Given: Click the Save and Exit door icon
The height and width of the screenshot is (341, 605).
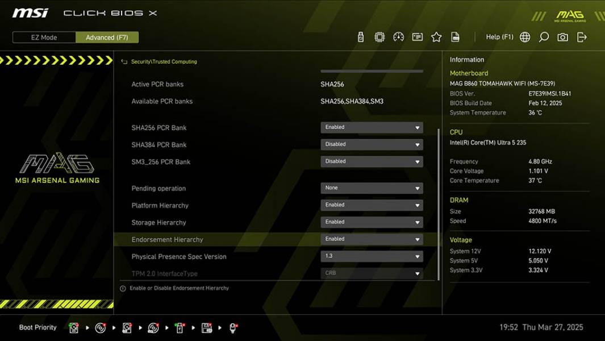Looking at the screenshot, I should pyautogui.click(x=582, y=37).
